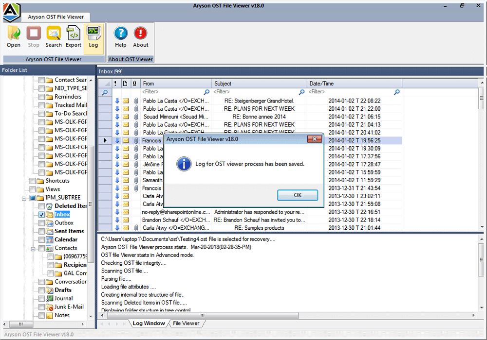Click the Stop toolbar icon
This screenshot has height=340, width=487.
pyautogui.click(x=34, y=34)
